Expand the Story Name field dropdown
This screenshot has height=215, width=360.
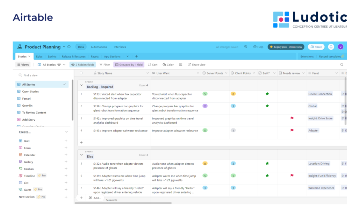click(x=148, y=73)
